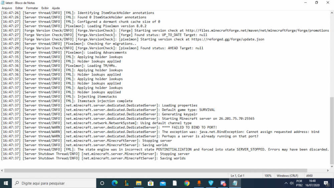The height and width of the screenshot is (188, 334).
Task: Open the Exibir menu
Action: 45,8
